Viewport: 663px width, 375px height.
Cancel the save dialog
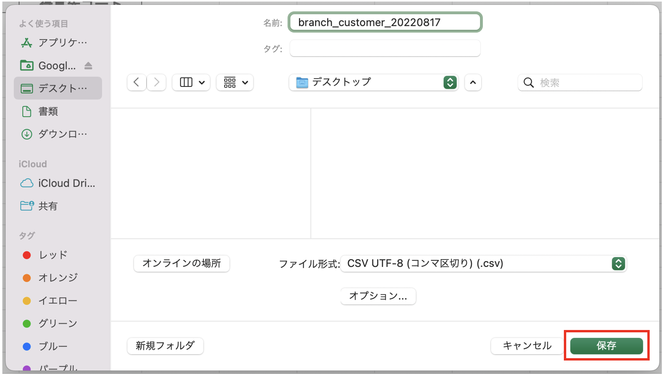click(527, 346)
